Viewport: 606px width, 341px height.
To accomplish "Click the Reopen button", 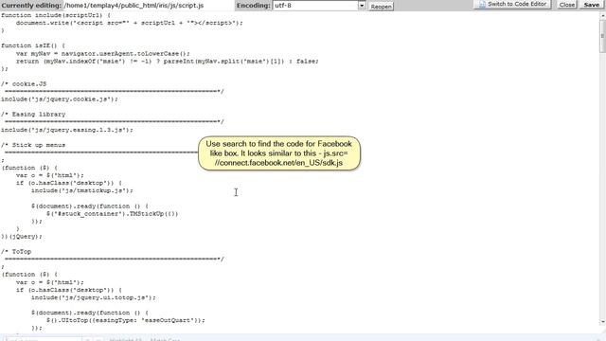I will pyautogui.click(x=381, y=7).
